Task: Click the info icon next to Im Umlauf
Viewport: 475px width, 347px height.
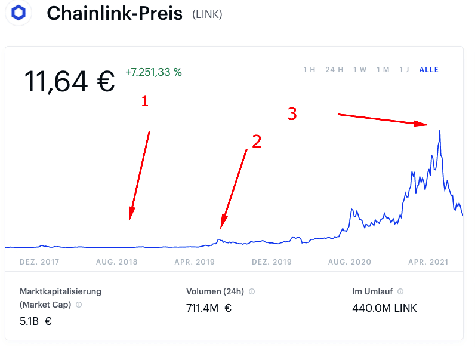Action: point(400,292)
